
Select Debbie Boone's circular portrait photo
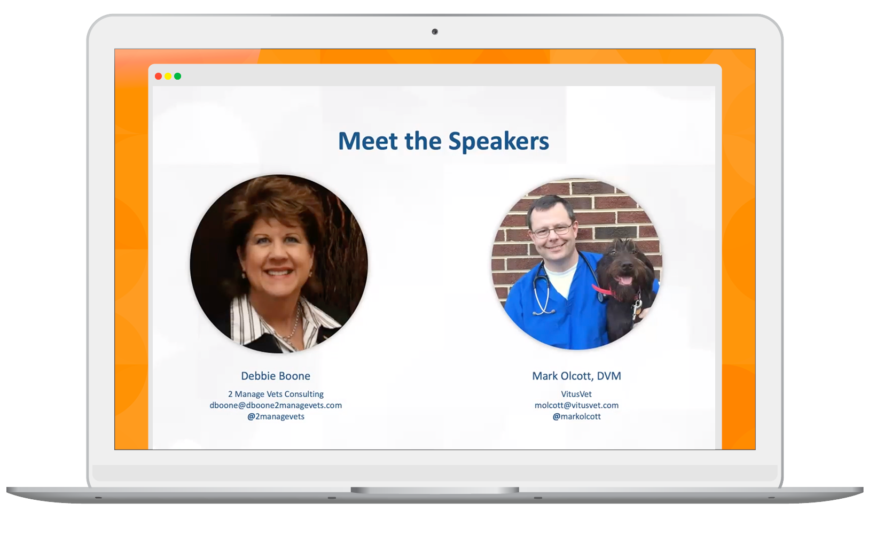pyautogui.click(x=279, y=264)
